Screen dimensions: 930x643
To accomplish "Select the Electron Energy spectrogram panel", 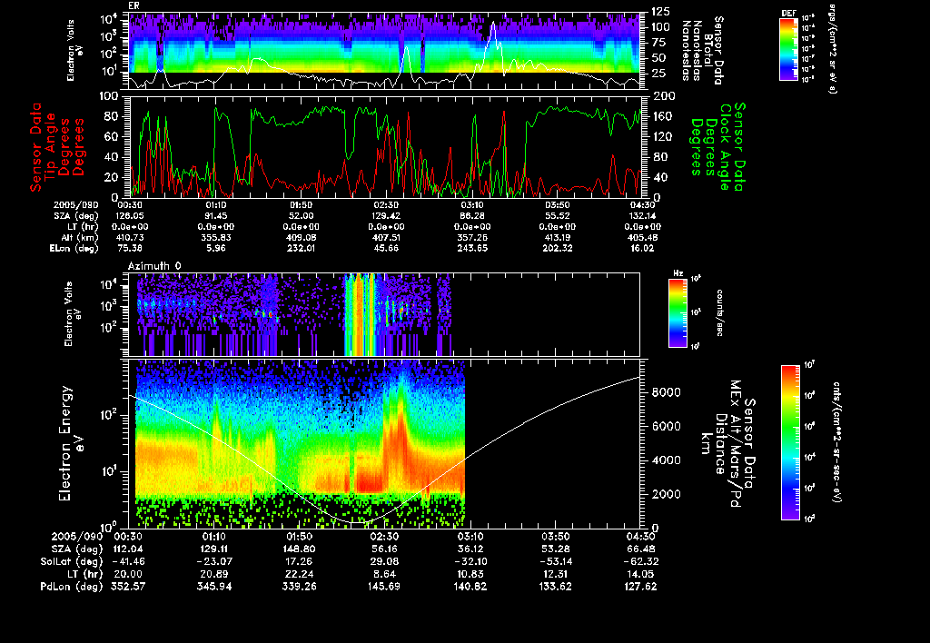I will [x=384, y=444].
